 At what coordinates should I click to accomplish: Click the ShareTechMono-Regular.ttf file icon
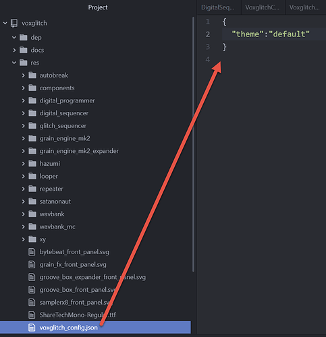(x=32, y=315)
